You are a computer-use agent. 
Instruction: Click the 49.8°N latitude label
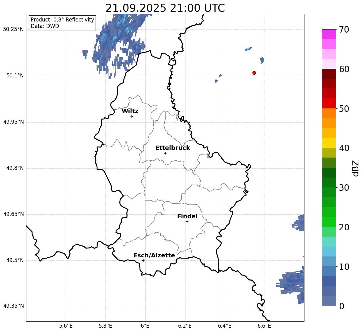click(15, 168)
